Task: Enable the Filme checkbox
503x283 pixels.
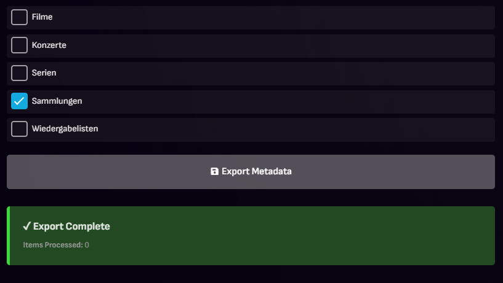Action: (19, 17)
